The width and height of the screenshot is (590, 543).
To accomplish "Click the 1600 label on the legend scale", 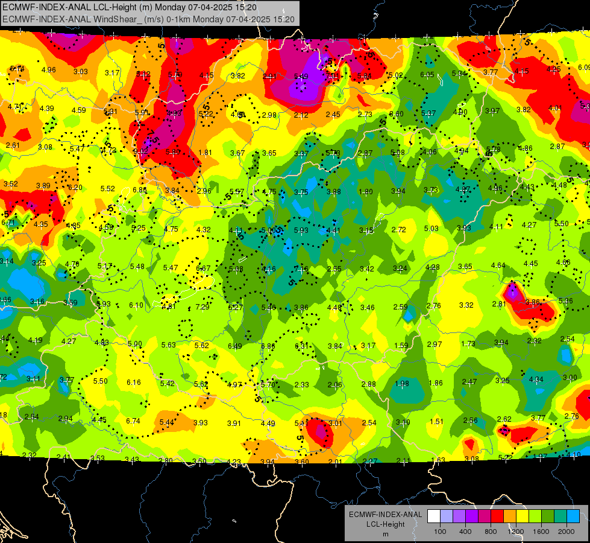I will pos(541,532).
